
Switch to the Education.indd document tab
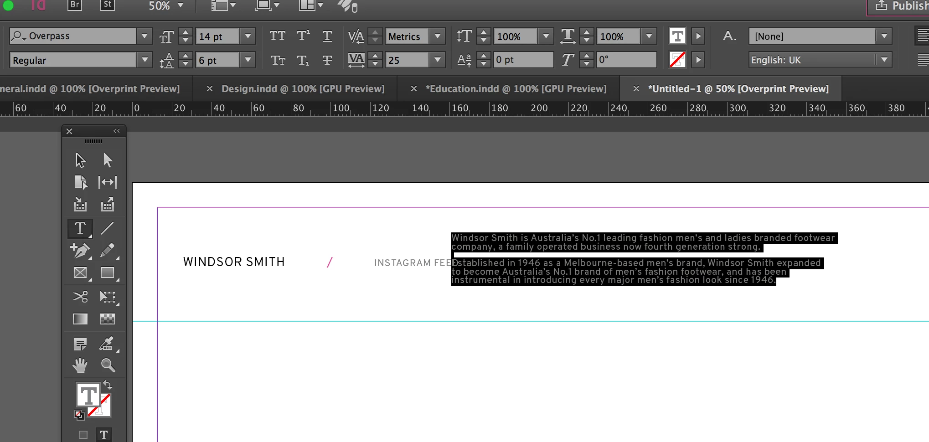tap(516, 89)
